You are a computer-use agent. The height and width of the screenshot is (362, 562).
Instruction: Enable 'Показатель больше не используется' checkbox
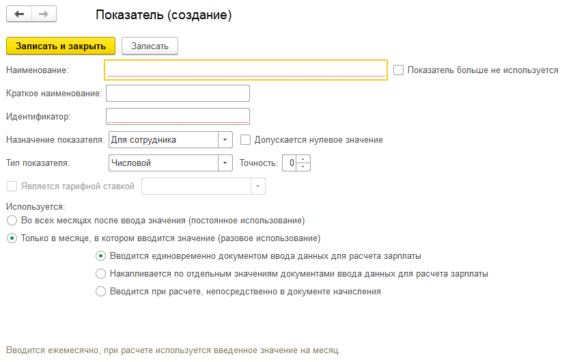[399, 70]
